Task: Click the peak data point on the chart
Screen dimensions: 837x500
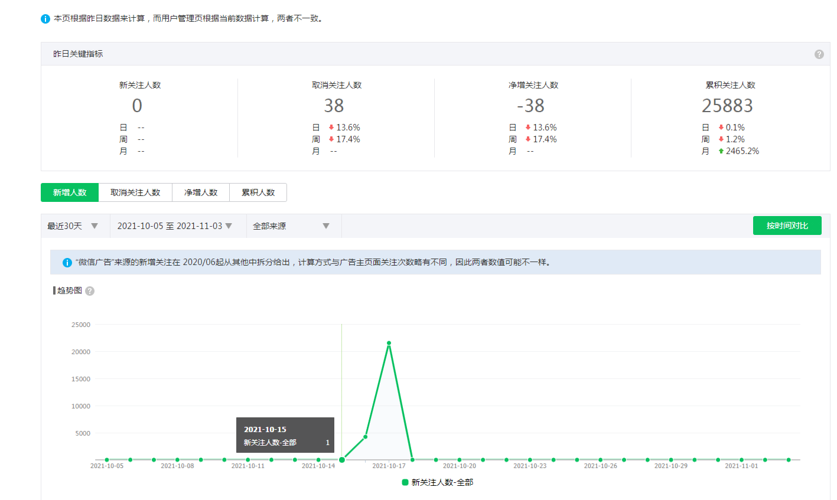Action: pyautogui.click(x=389, y=343)
